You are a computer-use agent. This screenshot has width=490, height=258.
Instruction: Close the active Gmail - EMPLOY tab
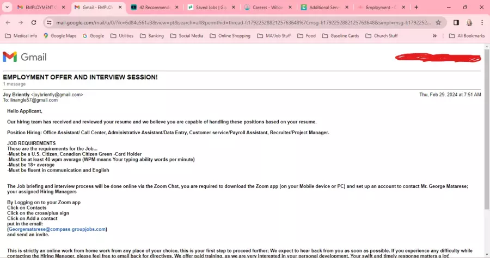click(x=120, y=7)
